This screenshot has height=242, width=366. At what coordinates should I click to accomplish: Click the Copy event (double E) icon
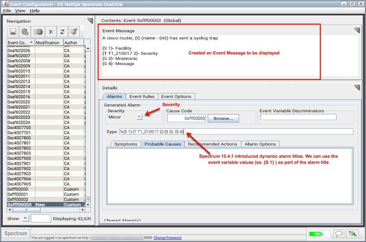coord(38,32)
